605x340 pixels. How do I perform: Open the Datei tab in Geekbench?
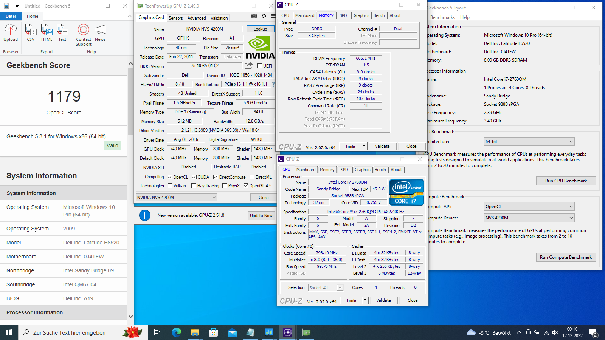(11, 16)
